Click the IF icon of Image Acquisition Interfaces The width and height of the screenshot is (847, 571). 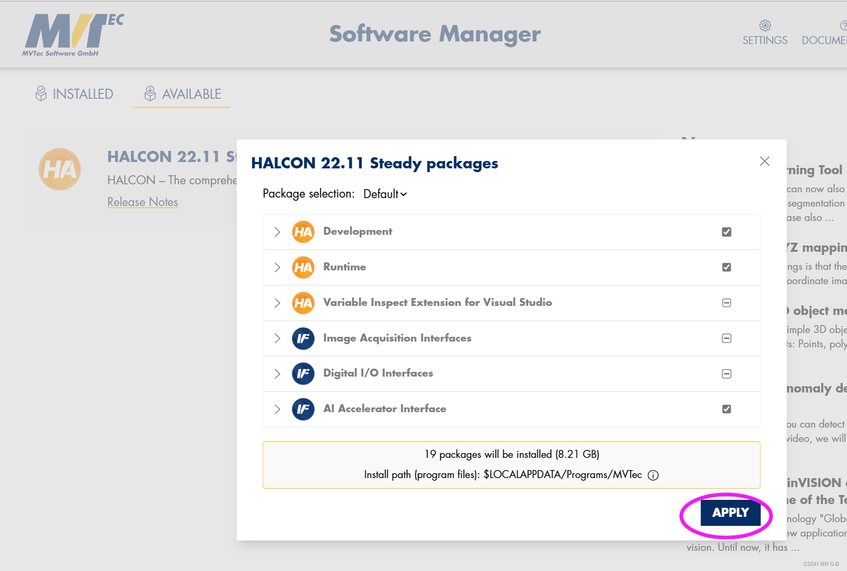pos(303,338)
